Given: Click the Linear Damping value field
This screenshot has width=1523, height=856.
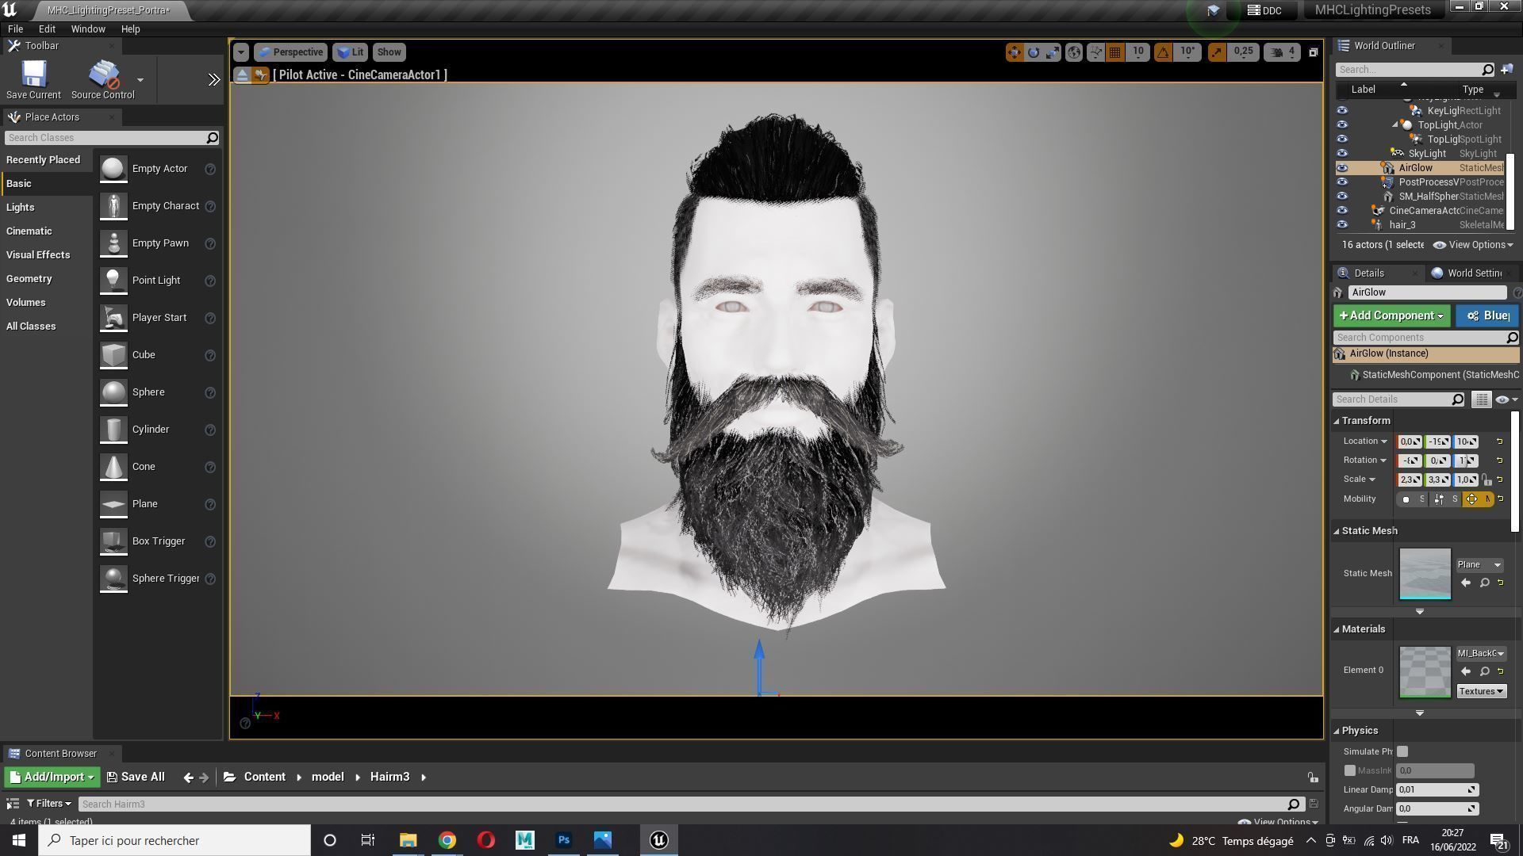Looking at the screenshot, I should (1437, 789).
